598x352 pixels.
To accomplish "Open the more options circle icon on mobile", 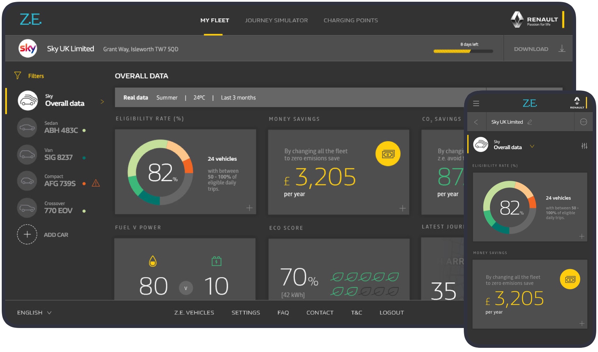I will click(583, 122).
